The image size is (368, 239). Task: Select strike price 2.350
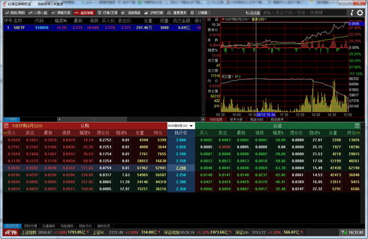[181, 189]
